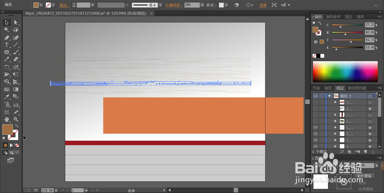The width and height of the screenshot is (384, 193).
Task: Hide 图层 2 using its eye icon
Action: (x=315, y=96)
